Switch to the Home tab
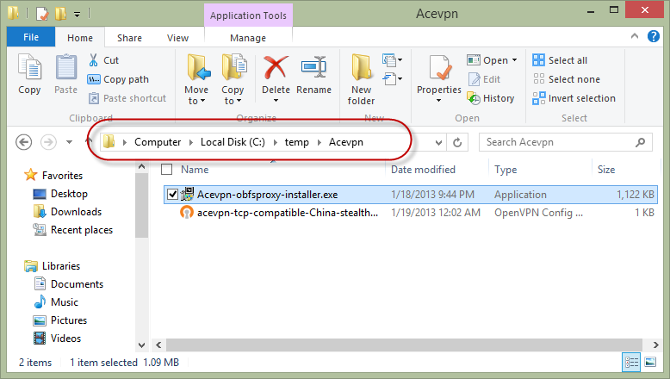 pos(80,38)
